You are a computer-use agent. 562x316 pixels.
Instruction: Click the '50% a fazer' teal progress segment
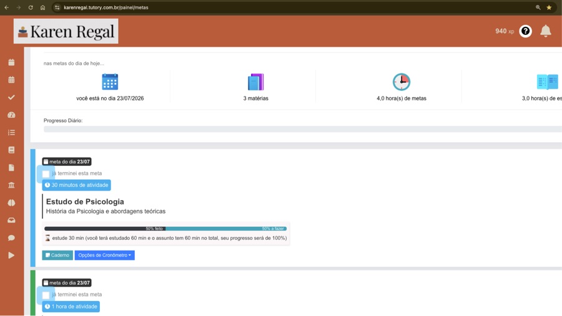click(226, 228)
